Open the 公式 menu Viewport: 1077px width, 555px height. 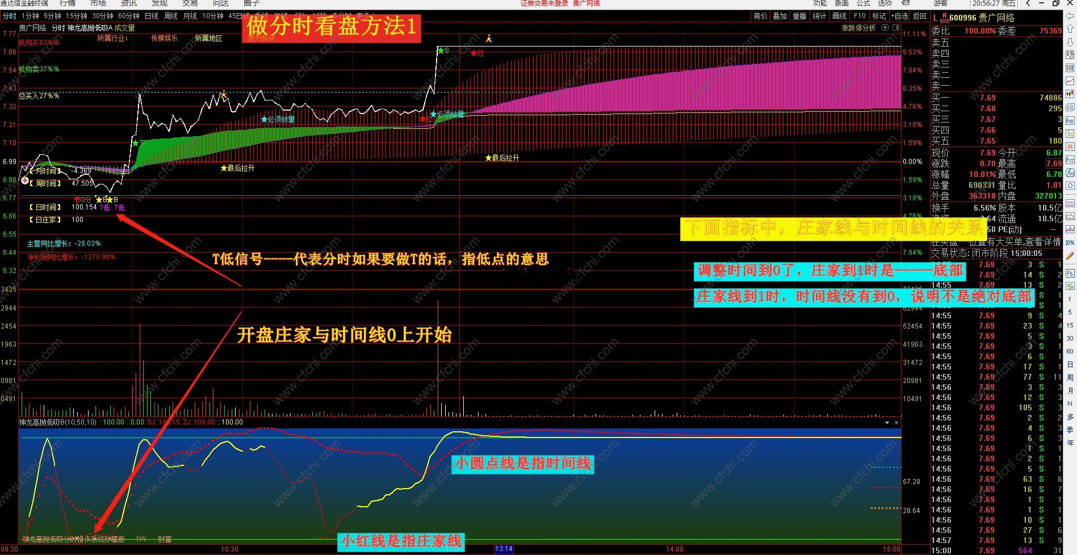[x=864, y=3]
